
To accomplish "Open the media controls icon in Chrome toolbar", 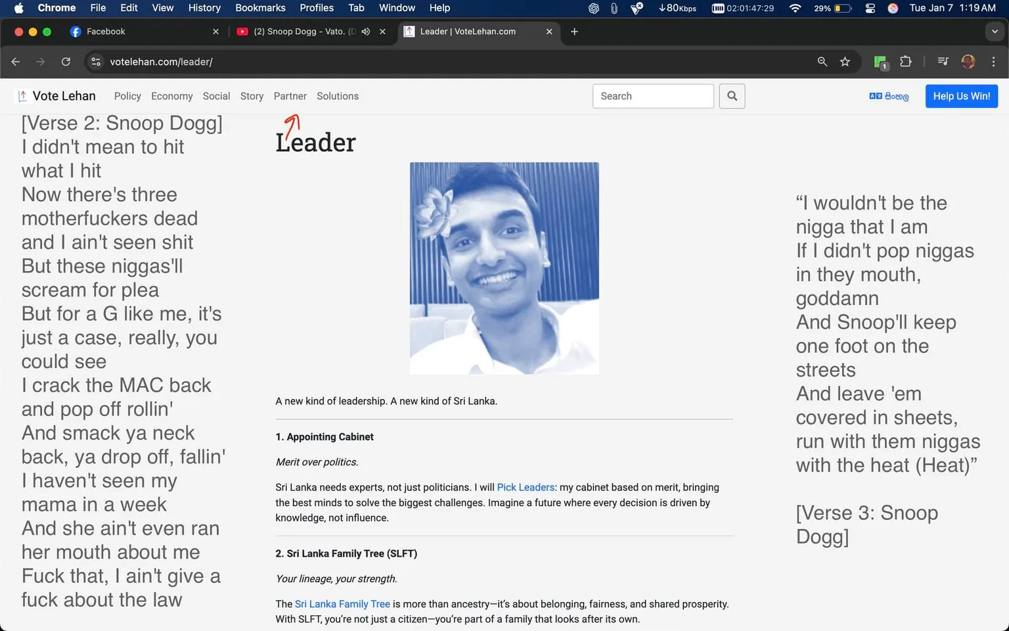I will click(942, 61).
